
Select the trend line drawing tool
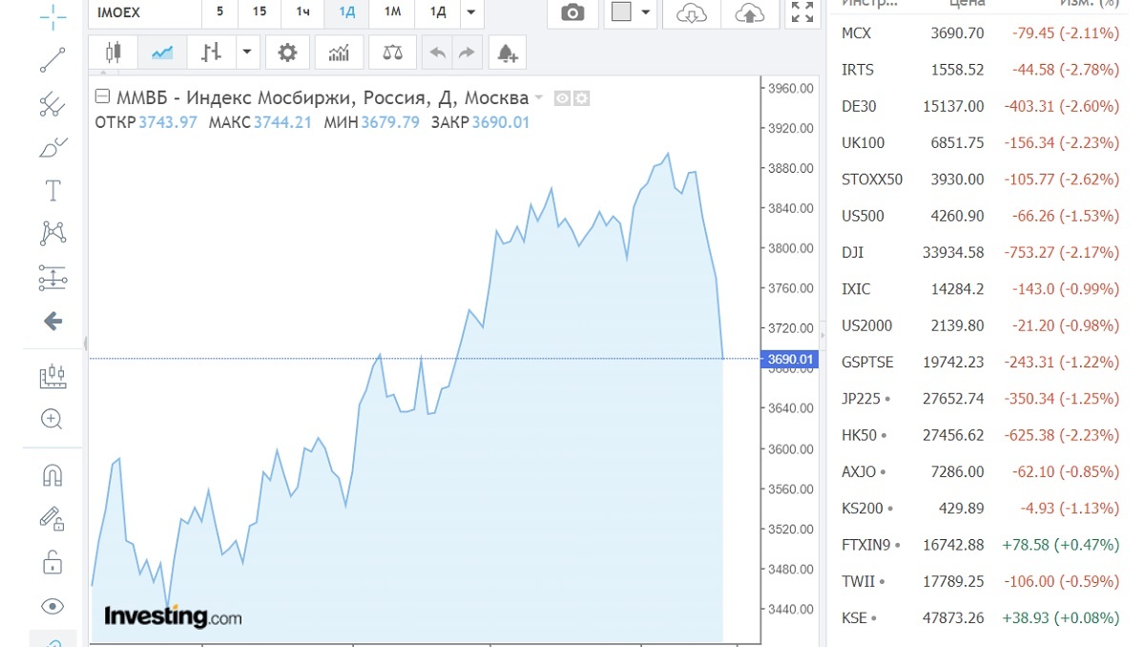(x=52, y=60)
